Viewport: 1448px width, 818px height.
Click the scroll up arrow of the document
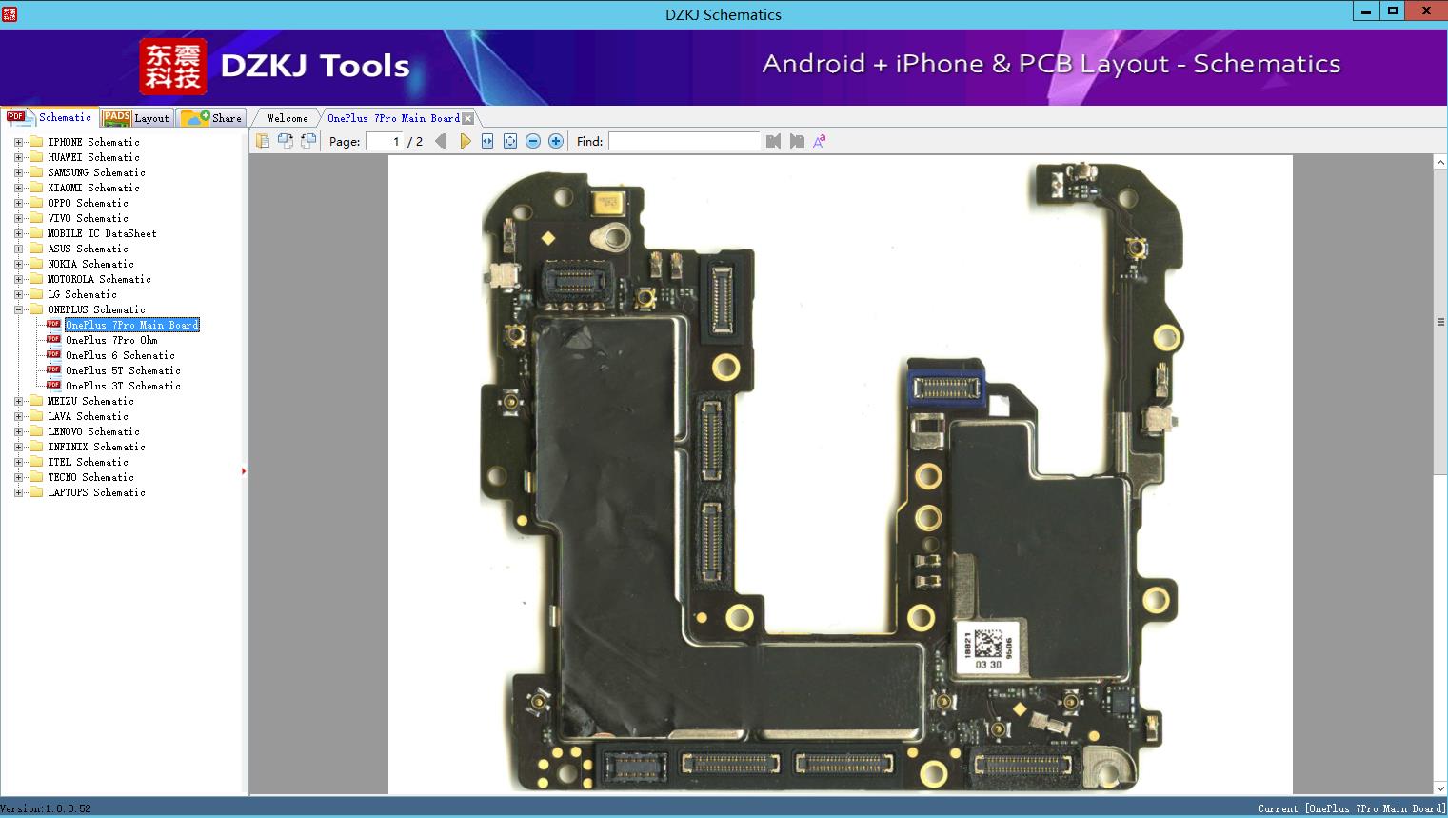coord(1440,164)
